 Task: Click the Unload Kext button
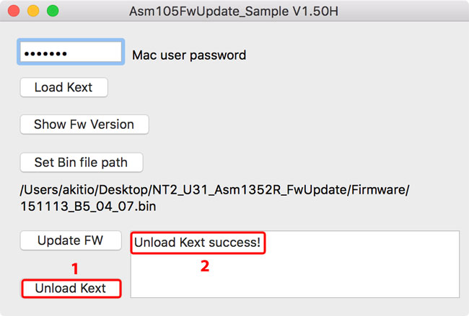tap(71, 289)
